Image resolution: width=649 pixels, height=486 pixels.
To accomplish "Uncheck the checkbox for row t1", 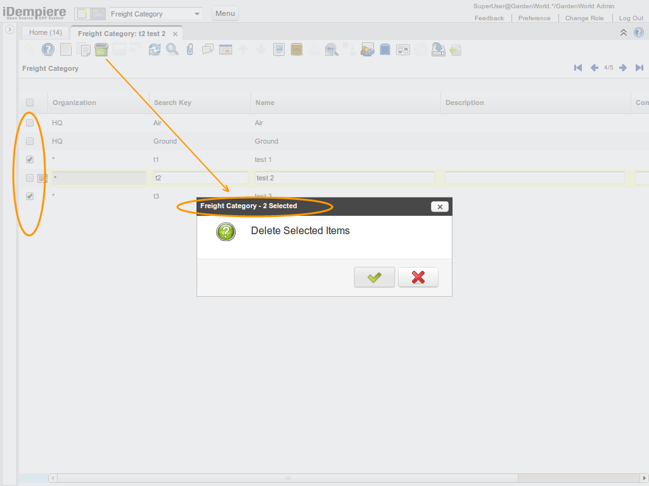I will click(x=30, y=159).
